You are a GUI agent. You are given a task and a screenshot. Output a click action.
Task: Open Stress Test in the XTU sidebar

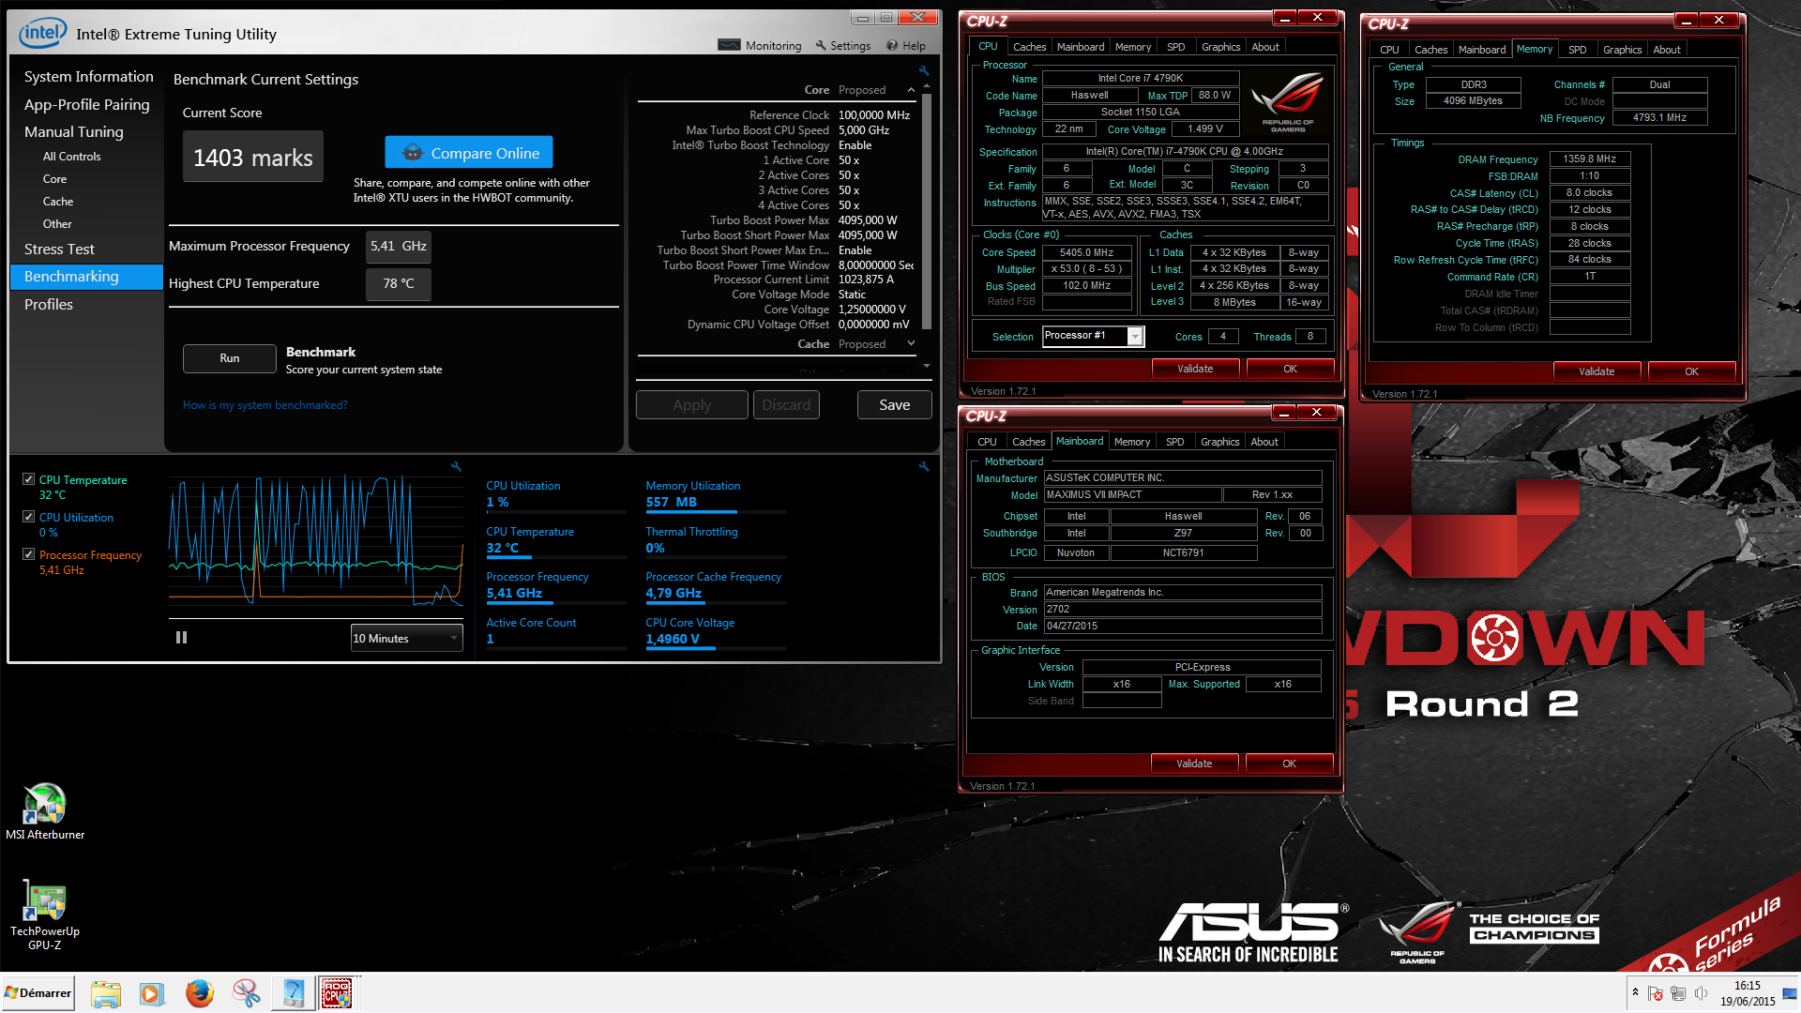click(x=60, y=249)
